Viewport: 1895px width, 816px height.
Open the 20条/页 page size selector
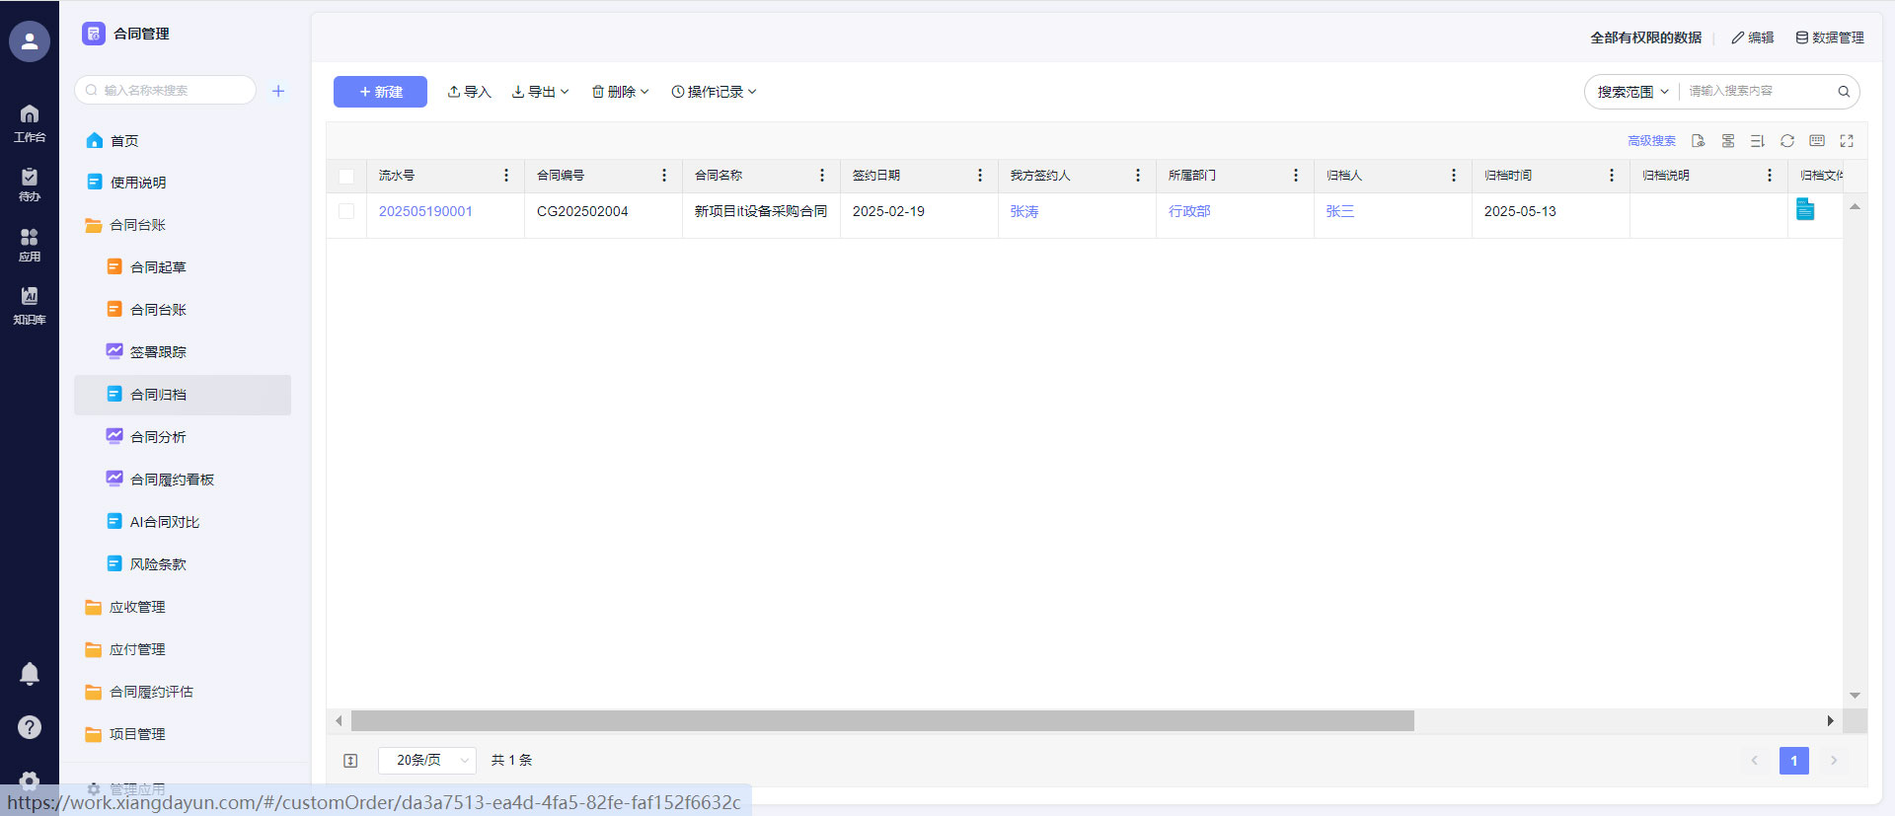(427, 761)
